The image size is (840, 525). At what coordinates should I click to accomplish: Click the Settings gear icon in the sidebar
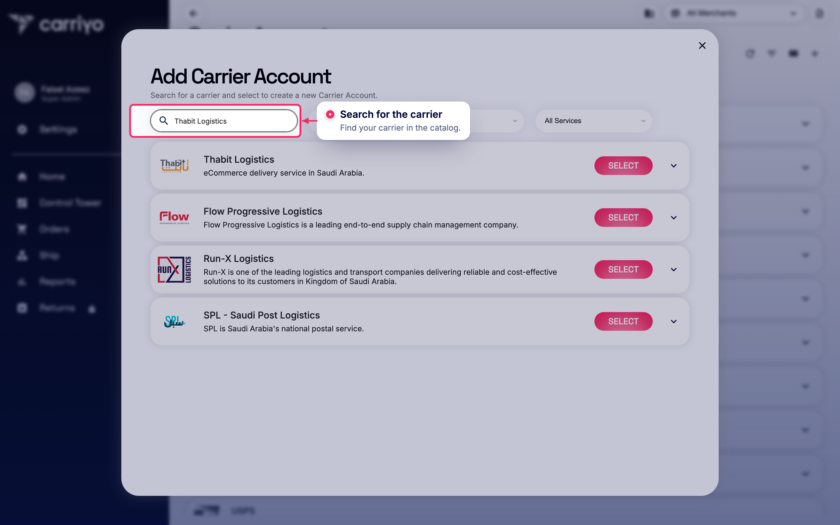[22, 129]
